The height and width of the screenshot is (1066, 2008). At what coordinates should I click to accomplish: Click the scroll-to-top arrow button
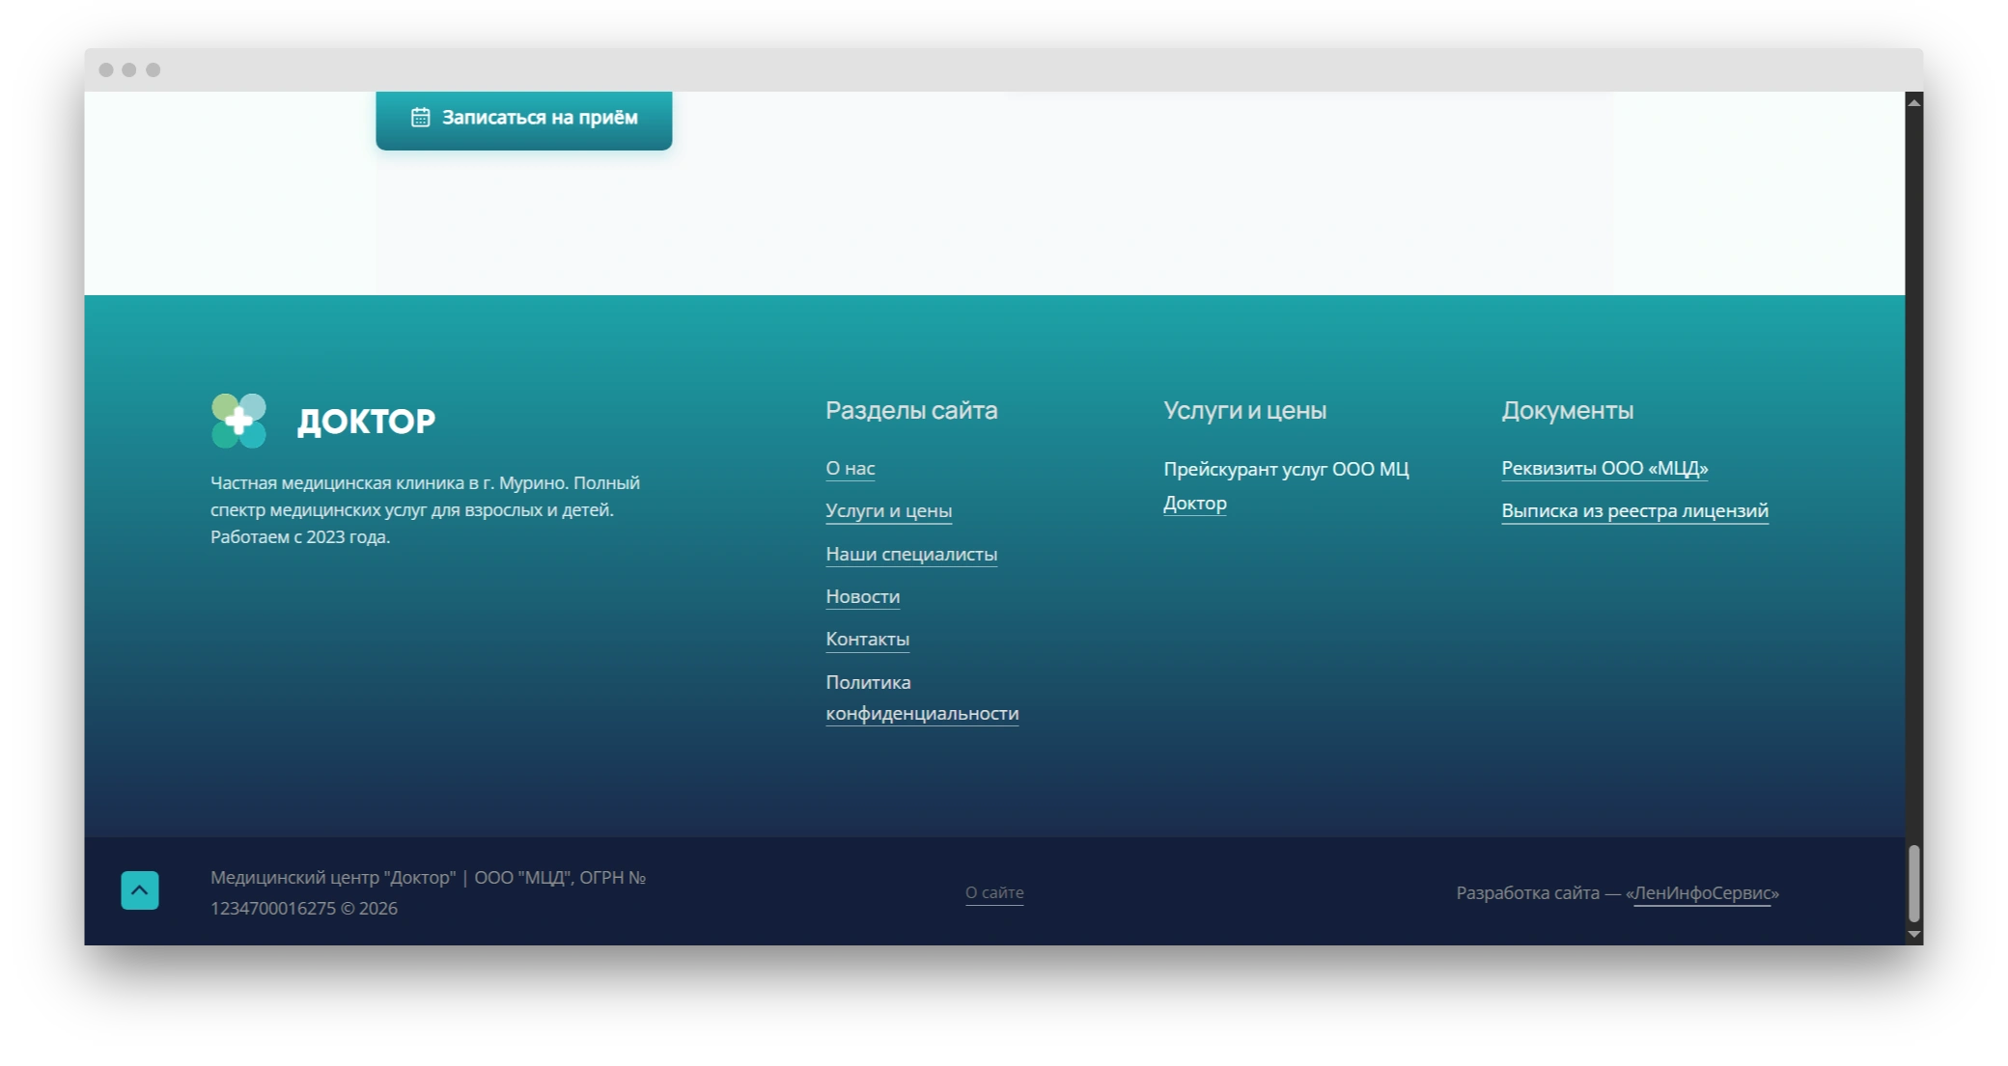click(139, 890)
